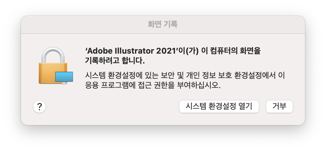Click the 'Adobe Illustrator 2021' app name text

point(131,51)
